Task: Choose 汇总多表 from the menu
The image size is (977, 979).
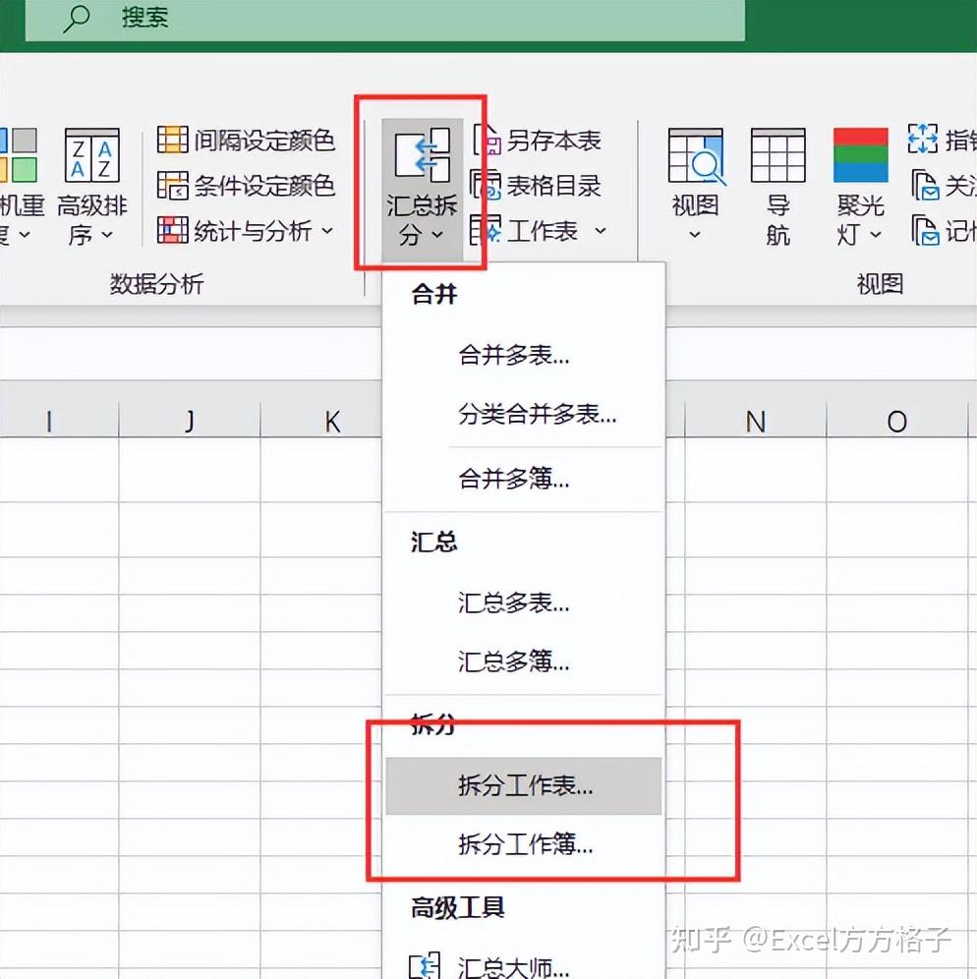Action: (x=515, y=605)
